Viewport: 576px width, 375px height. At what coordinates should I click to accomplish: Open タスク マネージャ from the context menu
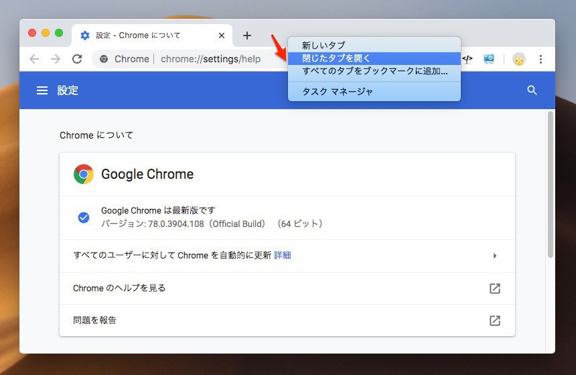pyautogui.click(x=374, y=92)
